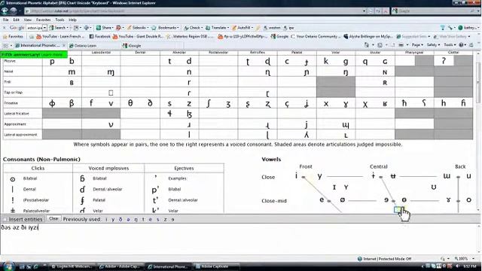This screenshot has height=271, width=482.
Task: Toggle the Insert entities checkbox
Action: [x=5, y=219]
